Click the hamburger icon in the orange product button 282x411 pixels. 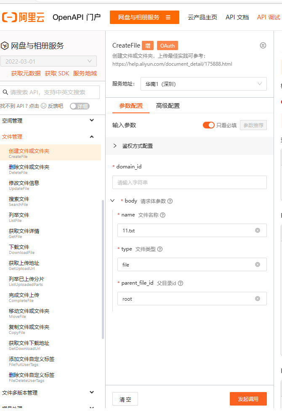[x=168, y=17]
